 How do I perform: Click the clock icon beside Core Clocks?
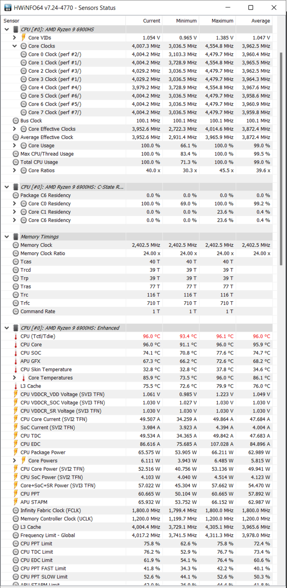click(x=24, y=46)
